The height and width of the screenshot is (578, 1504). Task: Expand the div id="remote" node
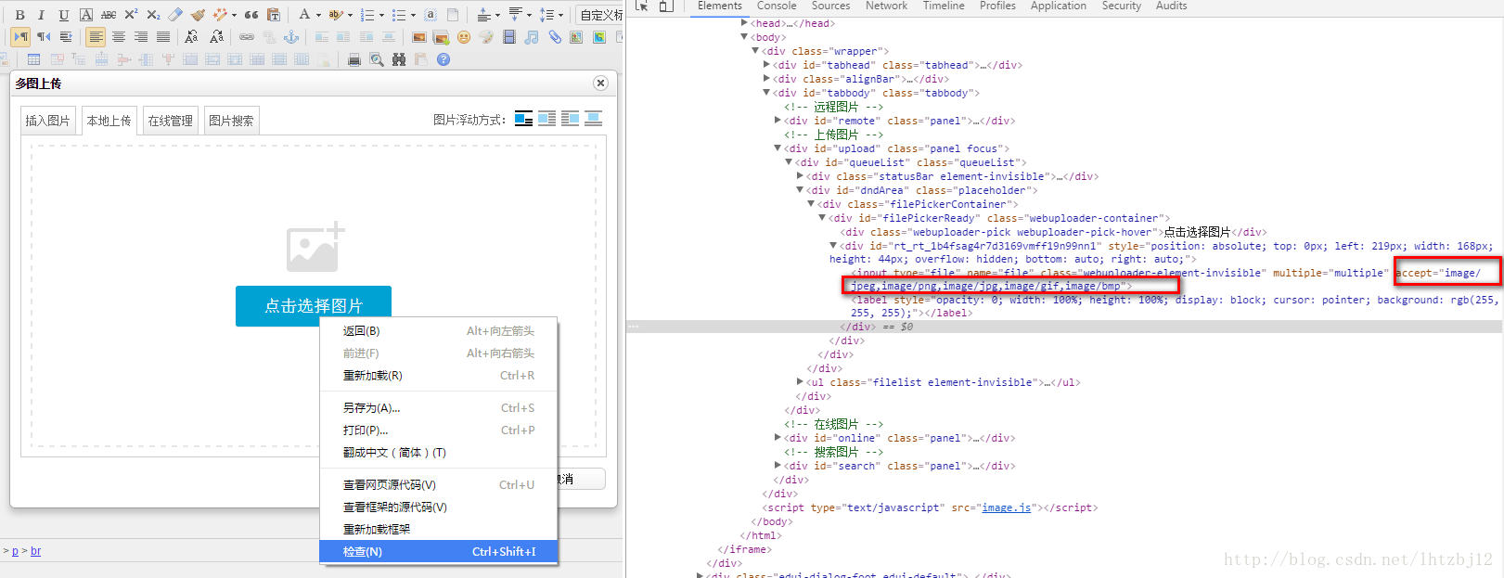tap(778, 121)
